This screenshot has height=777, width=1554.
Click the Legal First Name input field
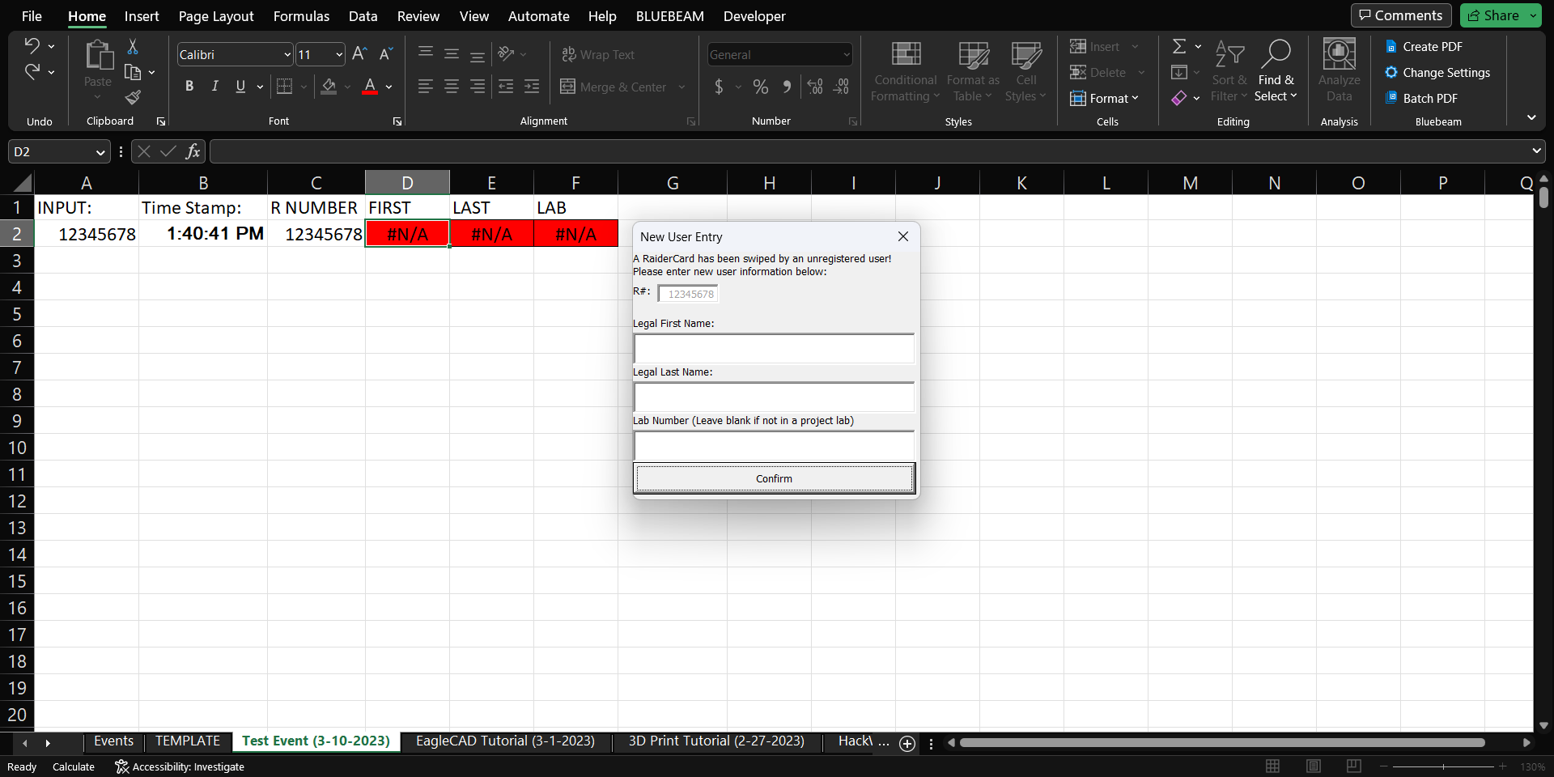click(x=773, y=348)
